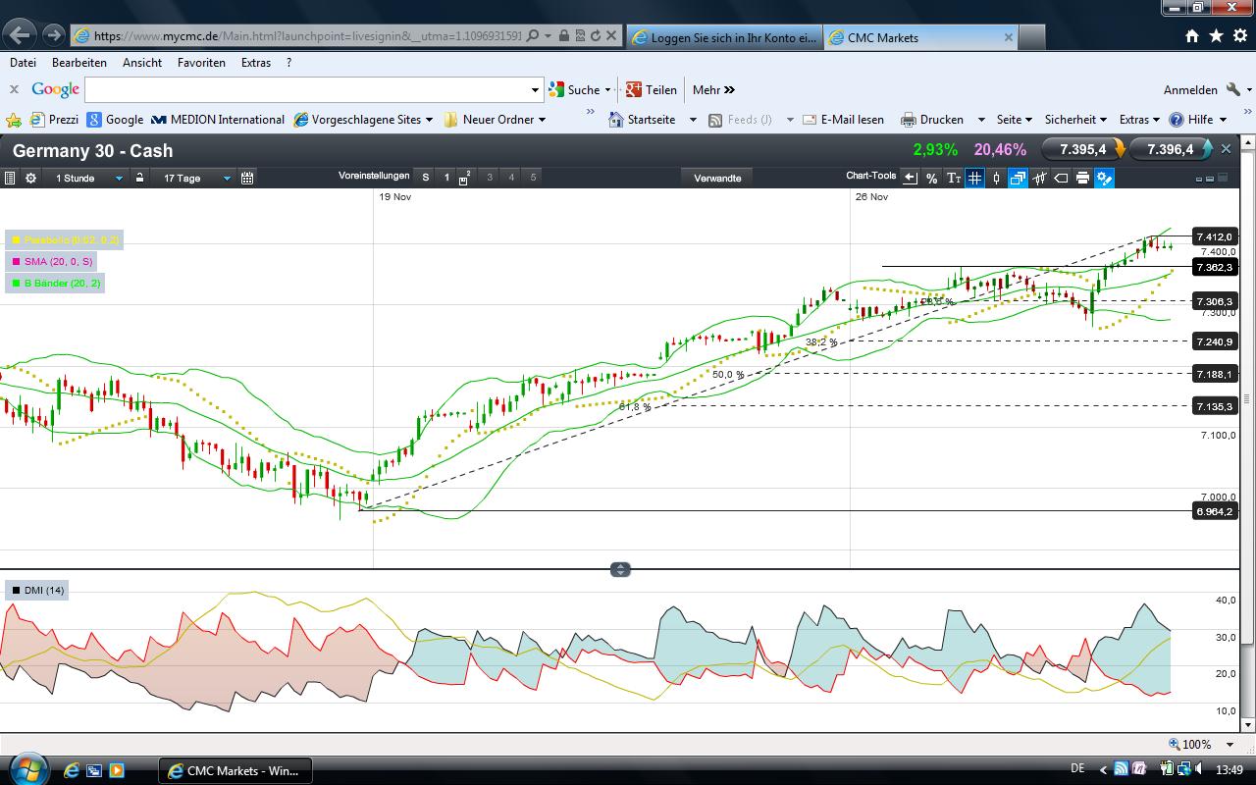Select preset S button

[425, 178]
